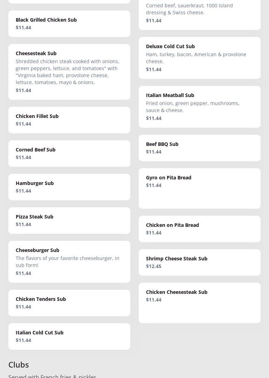This screenshot has width=269, height=378.
Task: Select Chicken on Pita Bread
Action: click(x=199, y=229)
